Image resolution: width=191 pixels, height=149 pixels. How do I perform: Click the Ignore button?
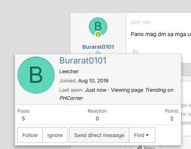55,135
